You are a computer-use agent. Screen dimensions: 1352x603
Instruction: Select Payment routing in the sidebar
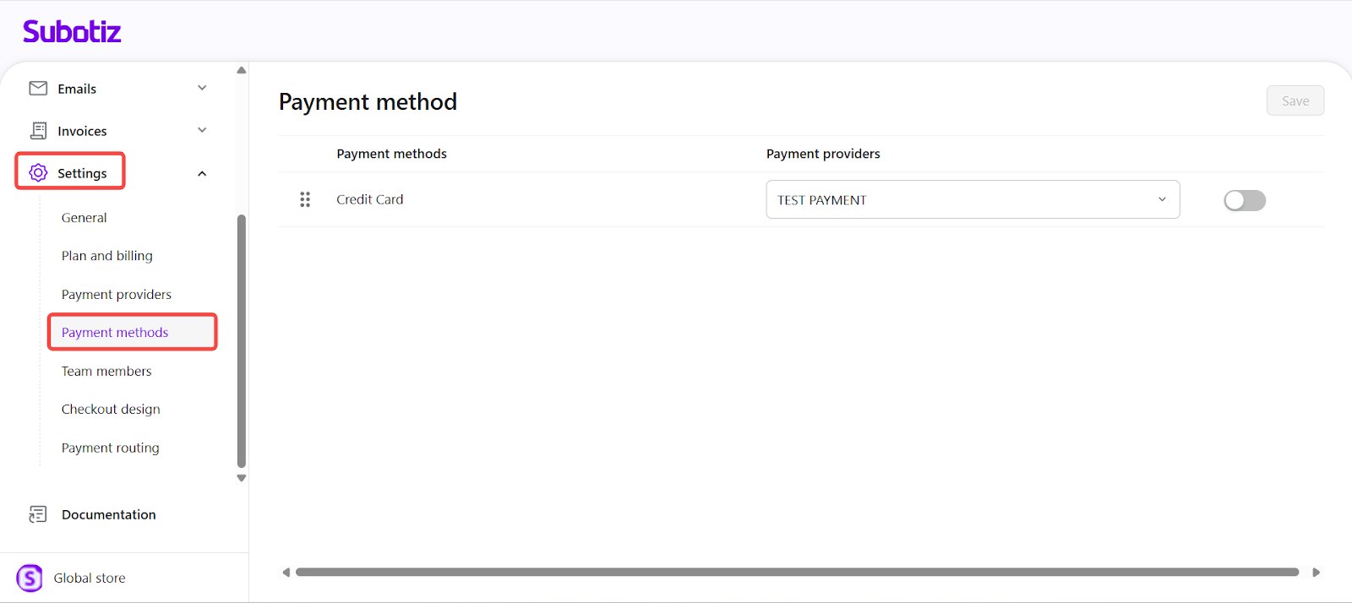[111, 448]
